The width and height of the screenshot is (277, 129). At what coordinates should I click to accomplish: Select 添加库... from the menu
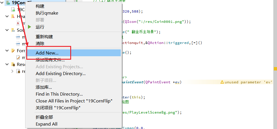pos(74,87)
